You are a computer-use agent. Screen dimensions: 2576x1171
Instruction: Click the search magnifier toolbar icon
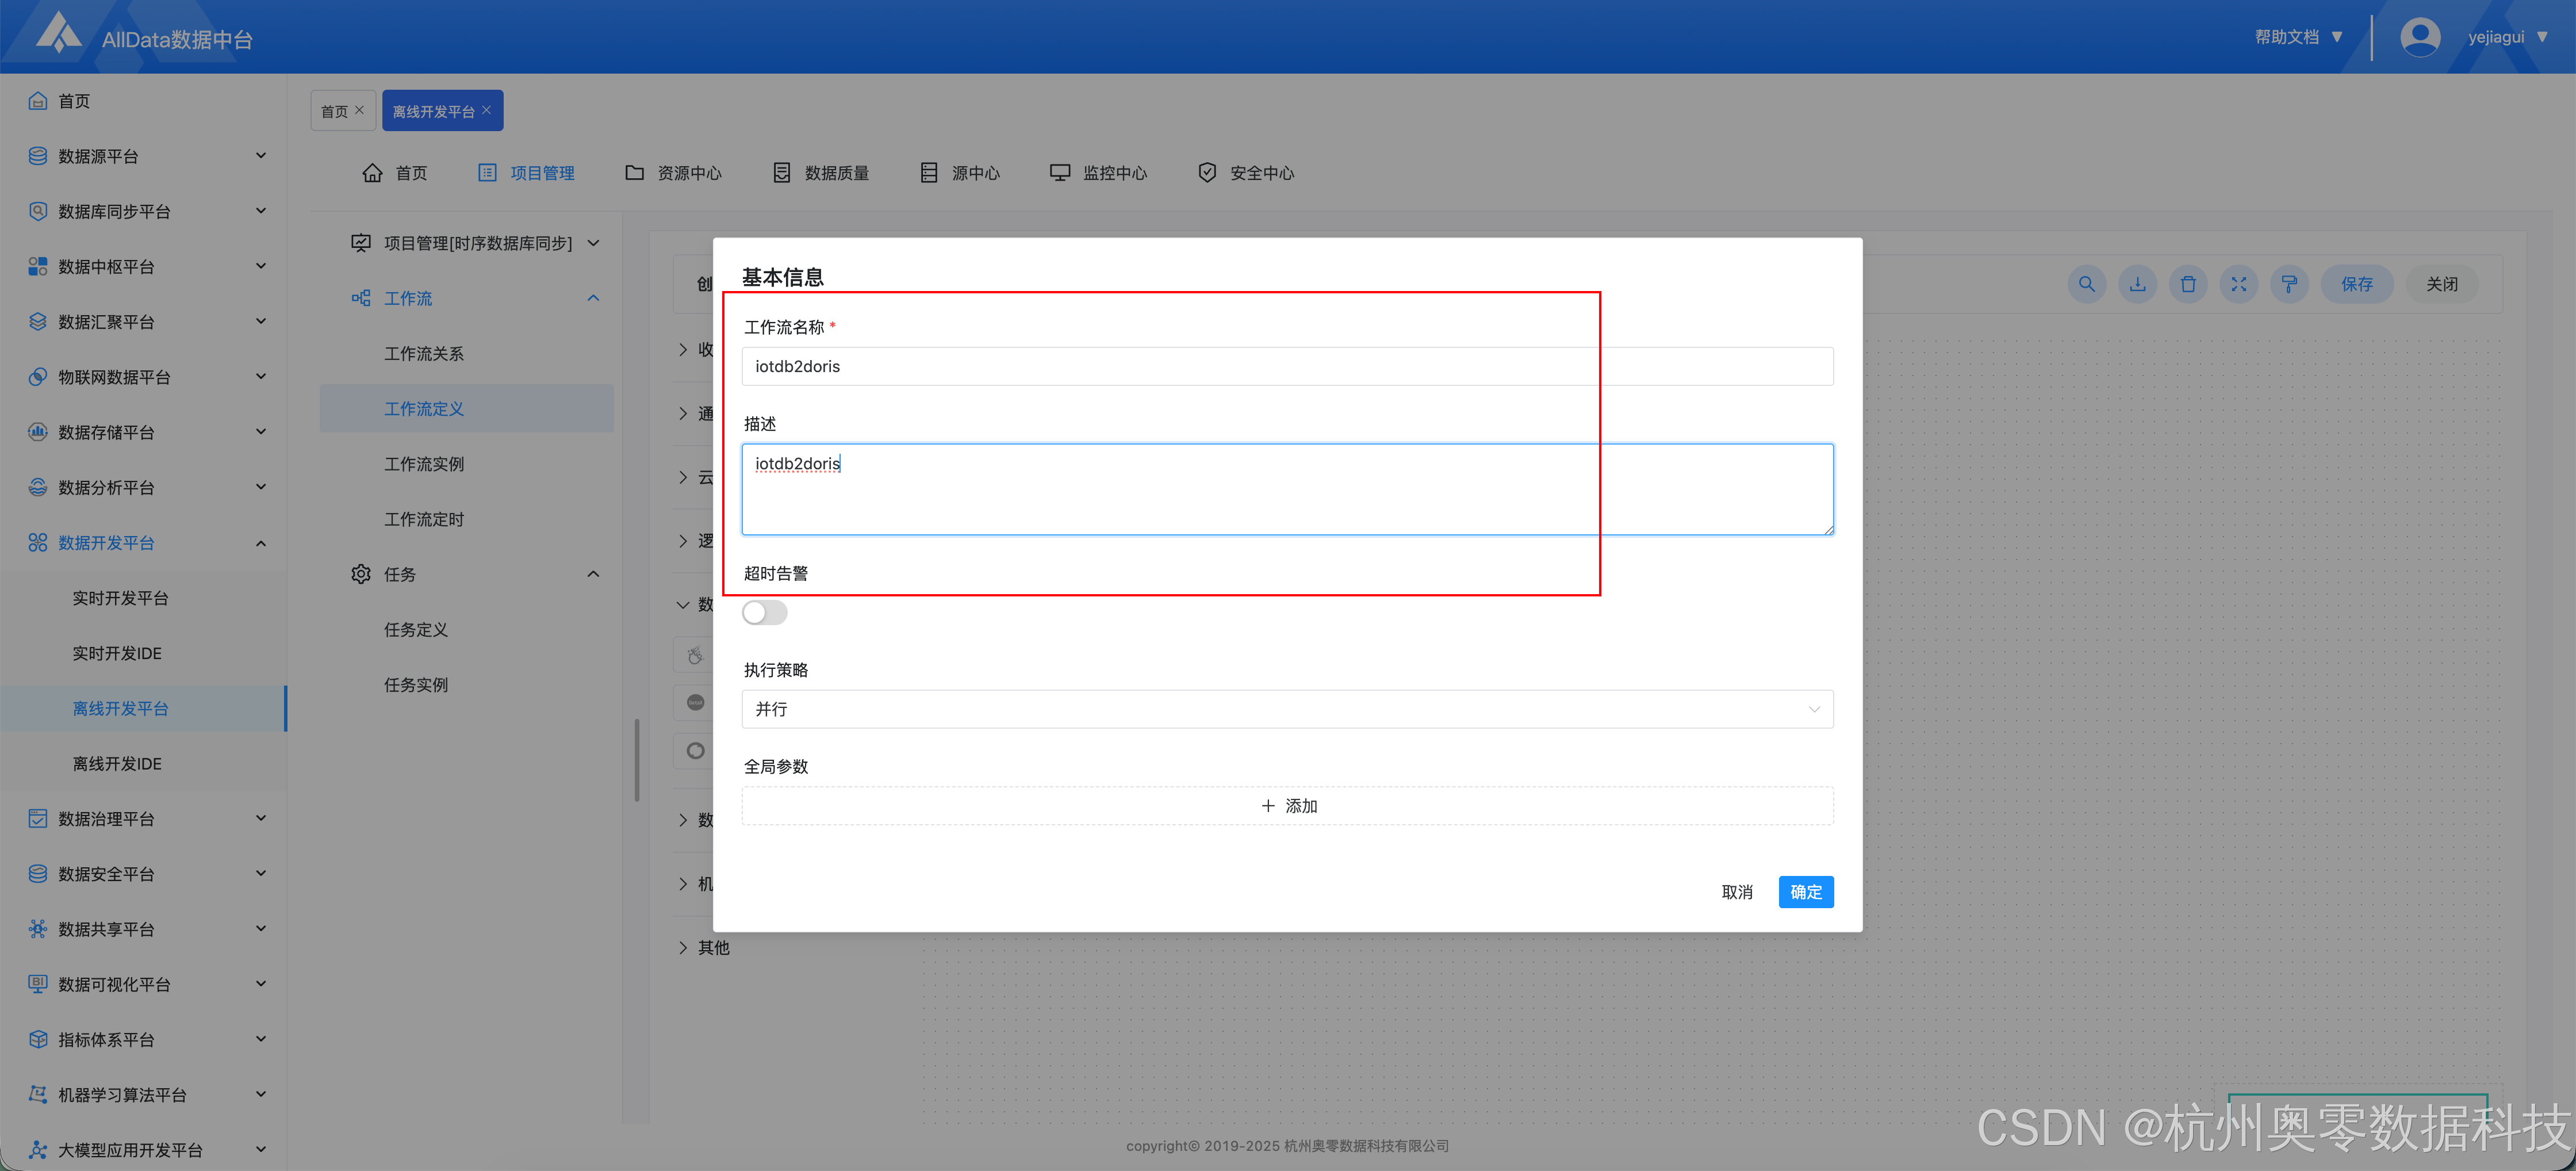(x=2086, y=284)
